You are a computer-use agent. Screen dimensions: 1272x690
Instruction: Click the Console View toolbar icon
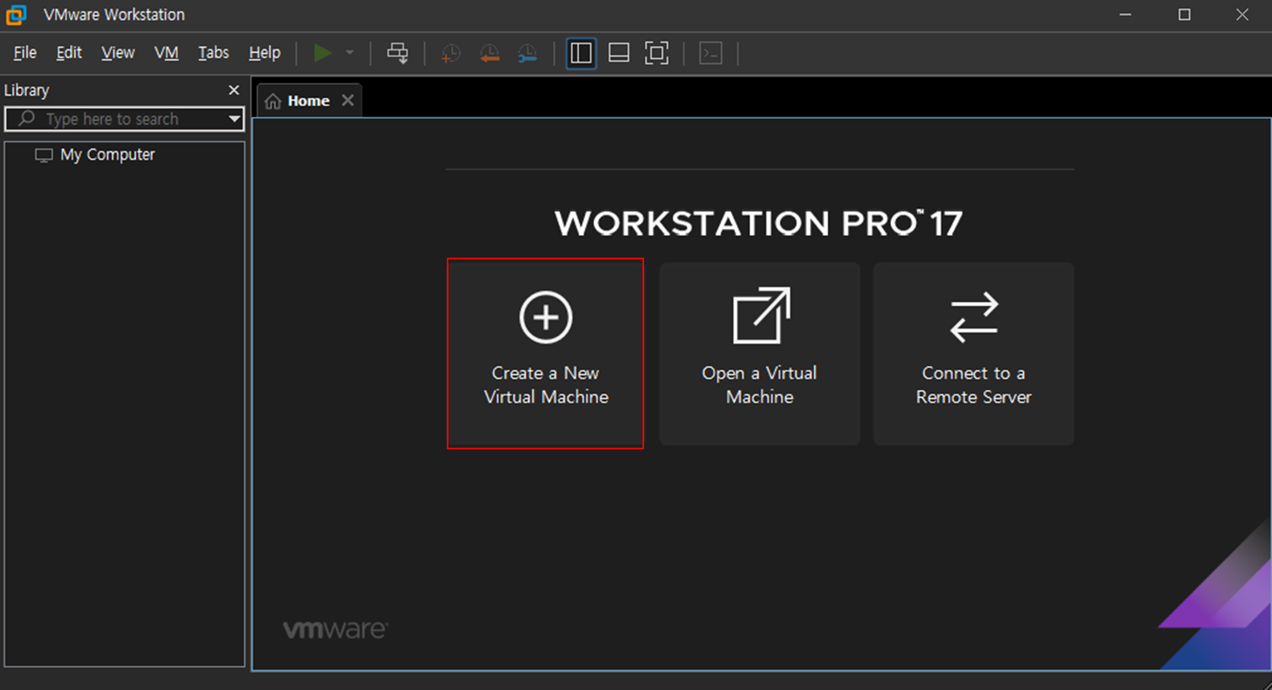coord(711,53)
